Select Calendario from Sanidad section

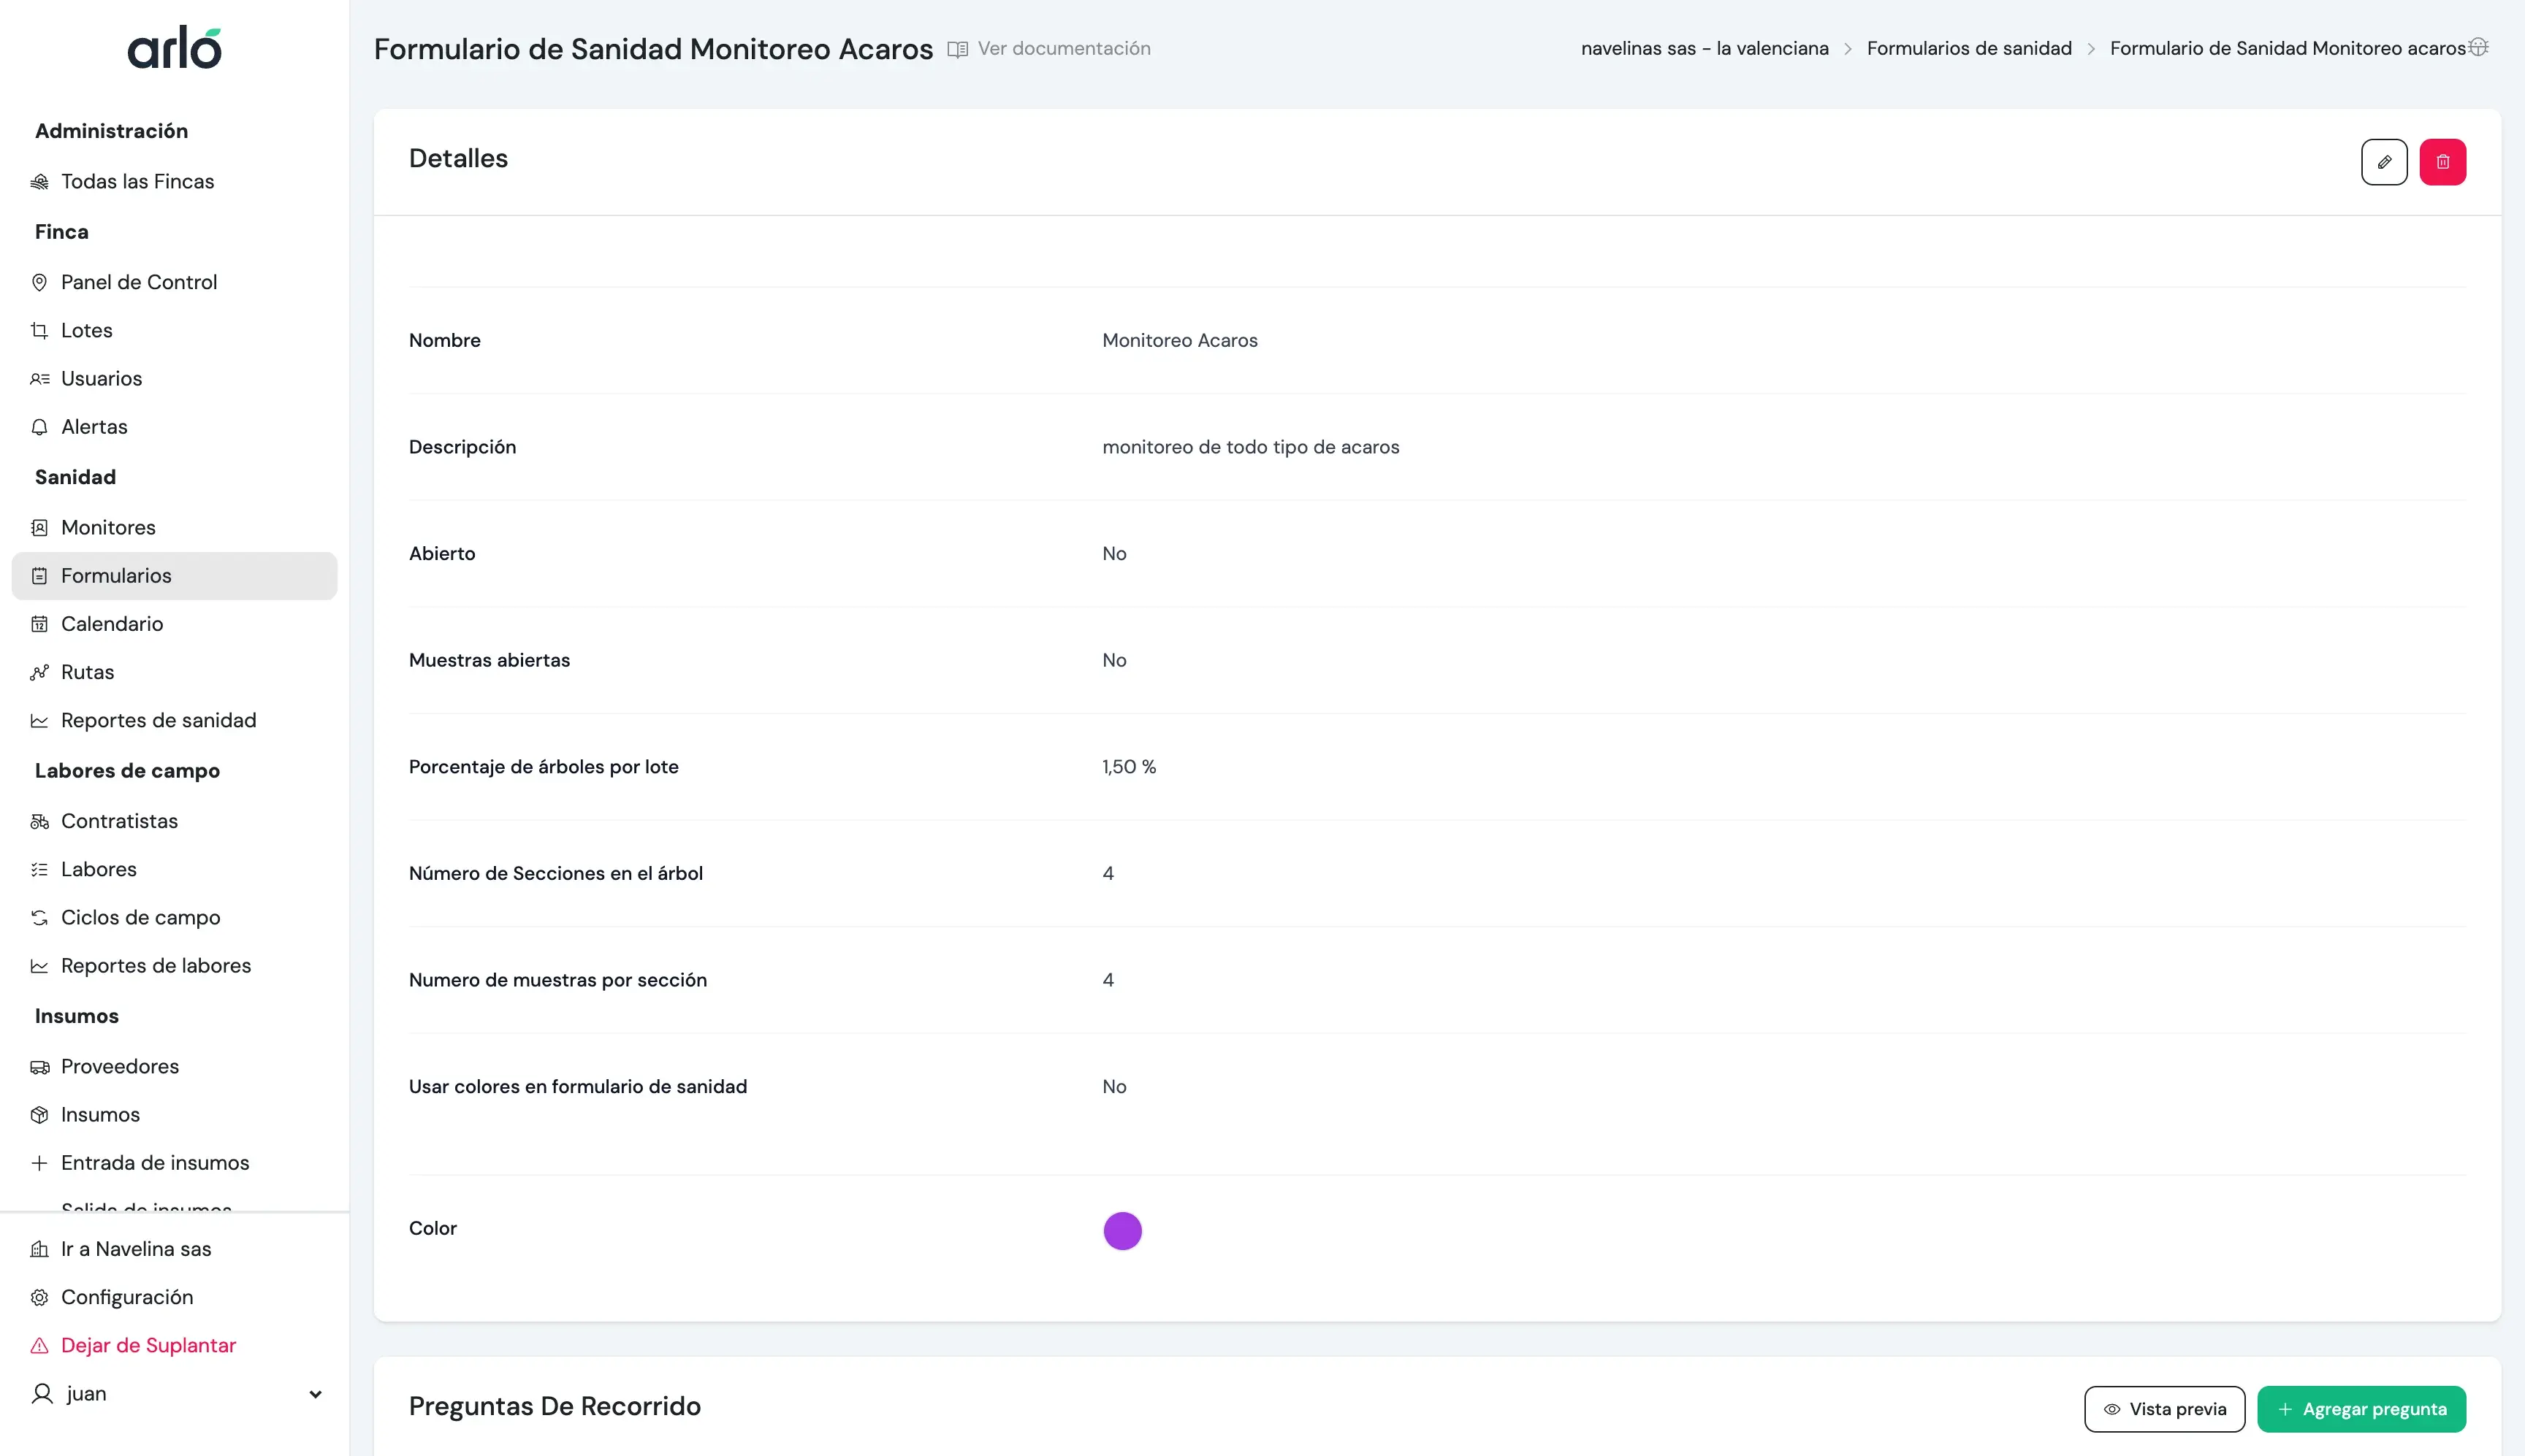click(x=111, y=623)
